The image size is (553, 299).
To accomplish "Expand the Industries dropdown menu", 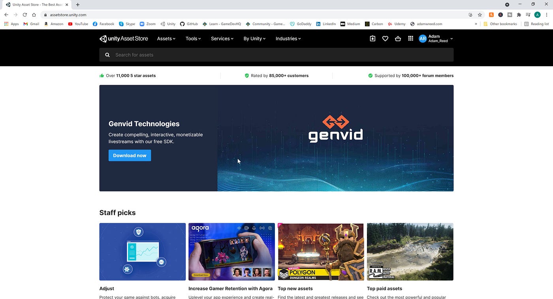I will (x=288, y=39).
